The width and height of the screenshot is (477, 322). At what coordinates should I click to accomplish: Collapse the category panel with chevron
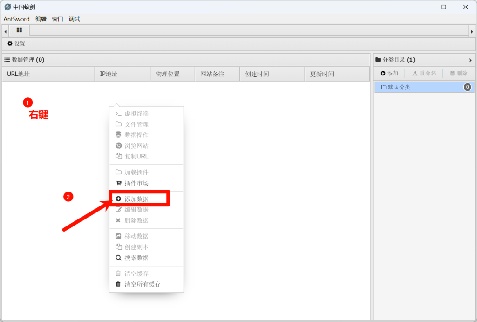[470, 60]
